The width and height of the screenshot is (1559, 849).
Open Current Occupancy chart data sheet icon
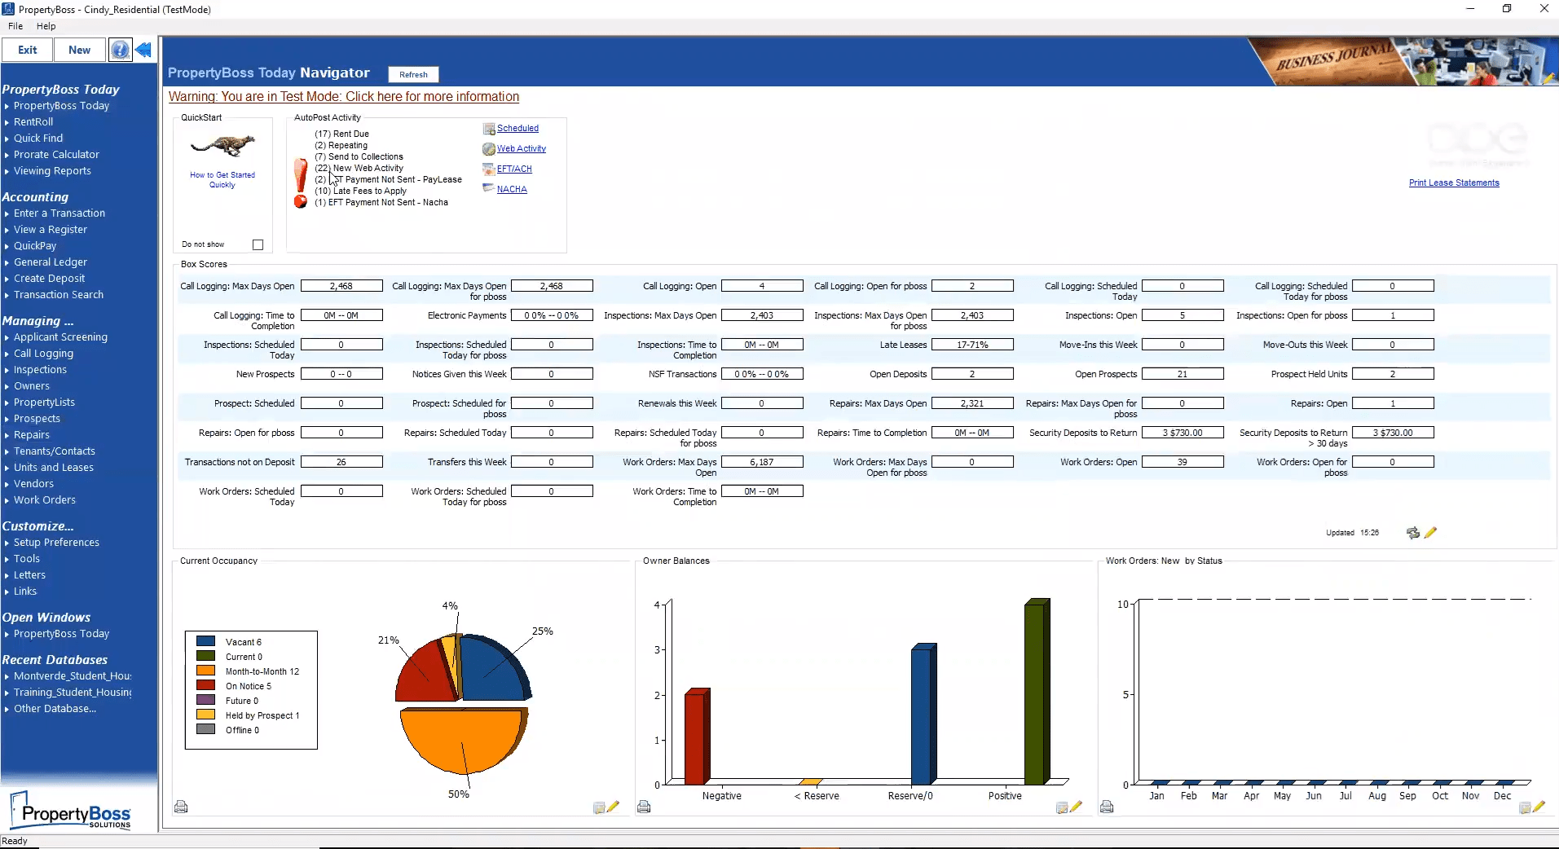point(599,807)
